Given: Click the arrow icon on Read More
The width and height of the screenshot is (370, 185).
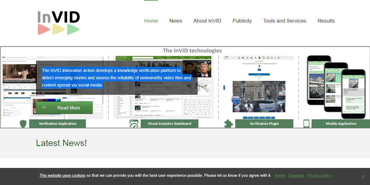Looking at the screenshot, I should (44, 108).
